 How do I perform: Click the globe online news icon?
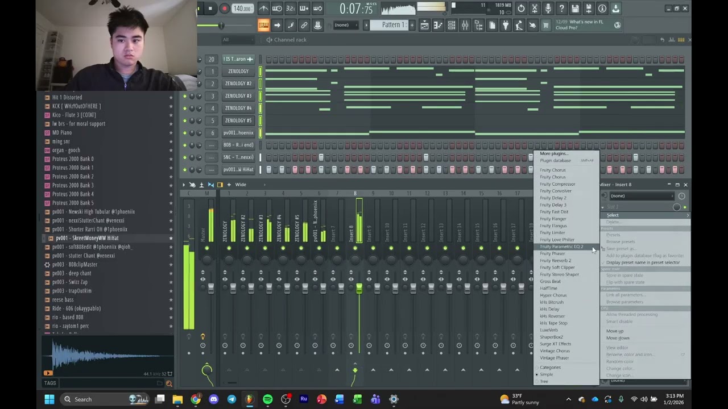618,25
